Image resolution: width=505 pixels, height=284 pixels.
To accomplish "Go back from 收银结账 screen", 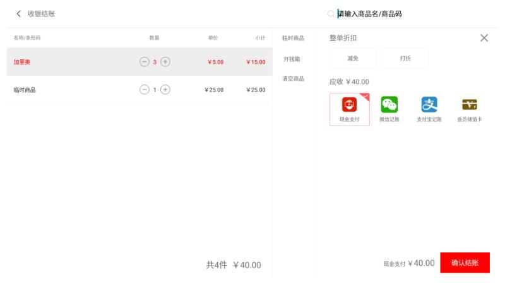I will (19, 14).
